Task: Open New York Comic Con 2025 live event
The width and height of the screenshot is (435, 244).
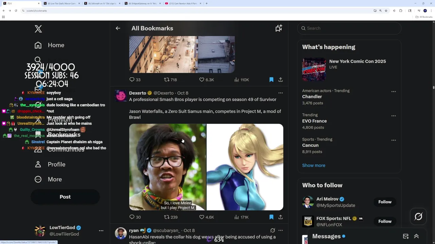Action: point(349,69)
